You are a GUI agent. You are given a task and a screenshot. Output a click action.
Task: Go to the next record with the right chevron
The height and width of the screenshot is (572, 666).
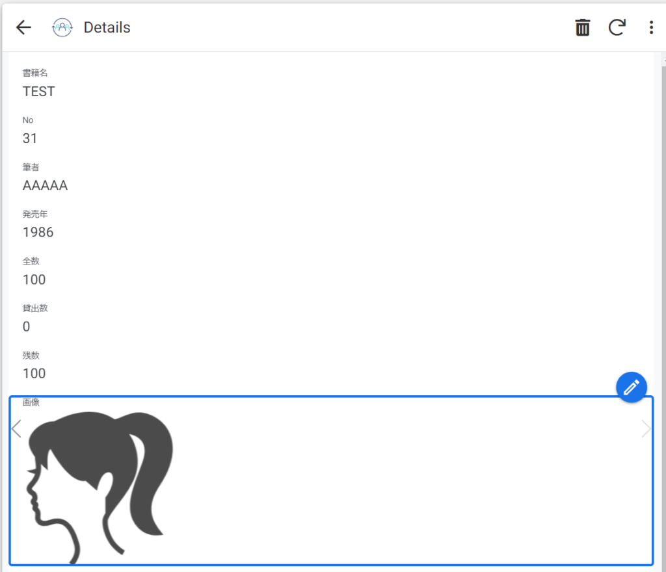pos(646,428)
